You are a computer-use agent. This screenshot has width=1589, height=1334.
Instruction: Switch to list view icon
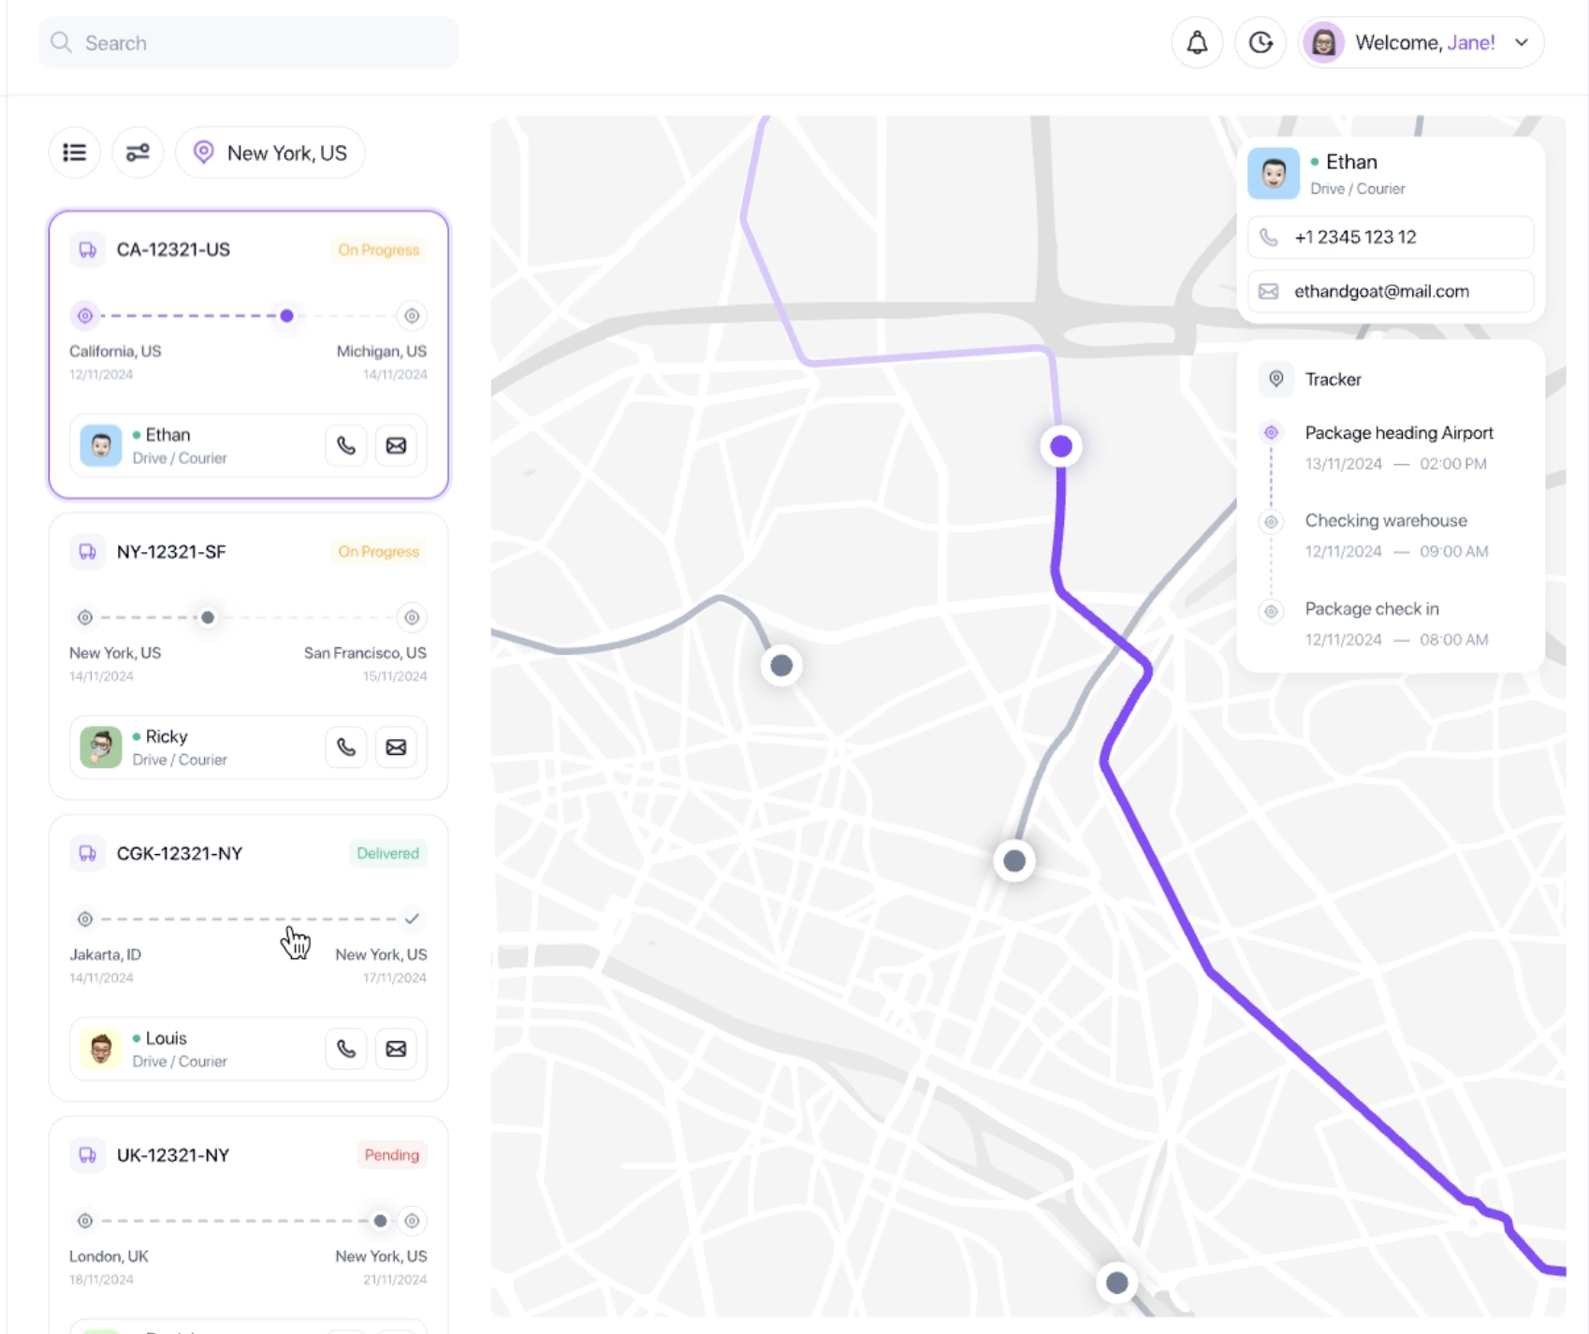click(x=75, y=152)
